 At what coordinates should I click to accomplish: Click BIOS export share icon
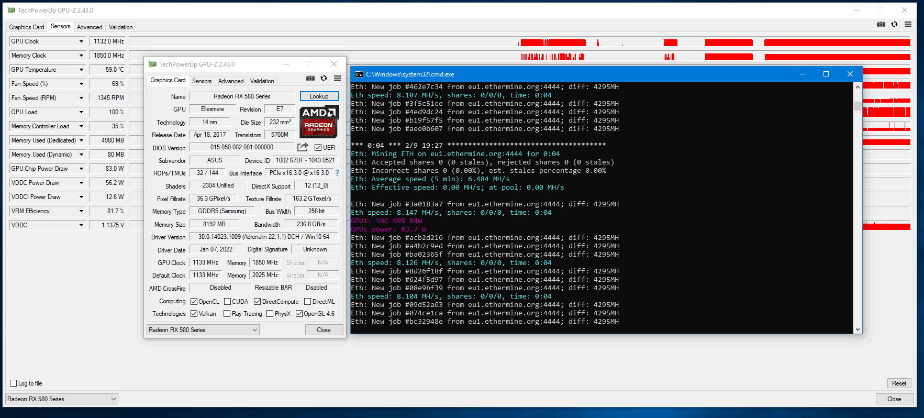[x=303, y=147]
